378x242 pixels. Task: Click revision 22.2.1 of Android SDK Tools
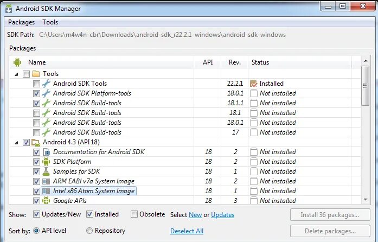pyautogui.click(x=235, y=84)
